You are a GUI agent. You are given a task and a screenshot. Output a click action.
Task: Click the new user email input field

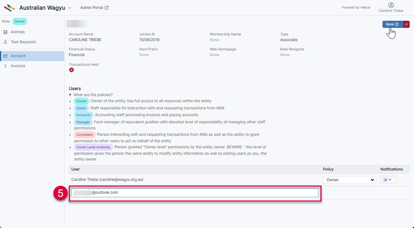coord(195,193)
